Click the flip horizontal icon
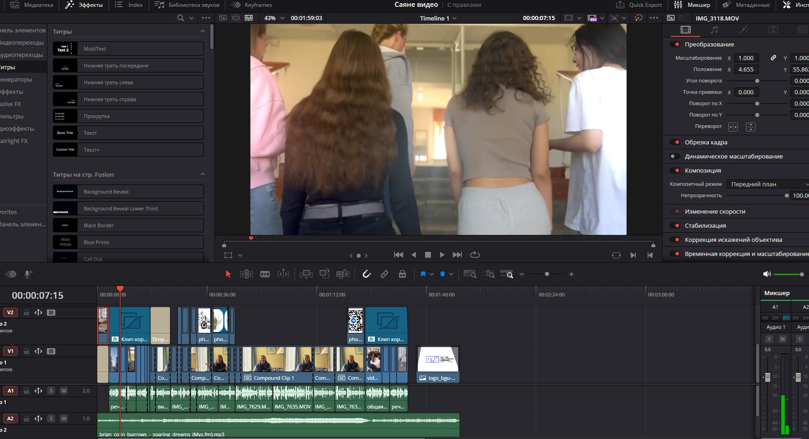 pyautogui.click(x=733, y=127)
